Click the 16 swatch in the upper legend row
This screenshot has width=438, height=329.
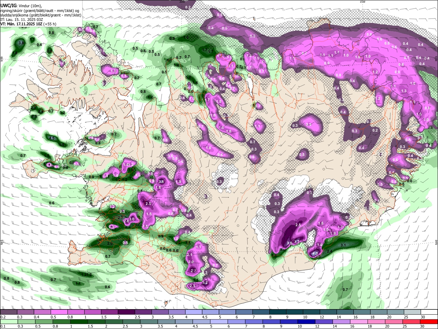362,312
